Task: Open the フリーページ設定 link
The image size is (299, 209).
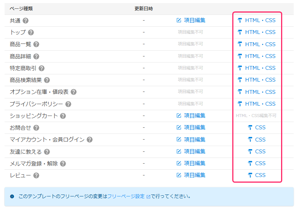Action: (x=126, y=196)
